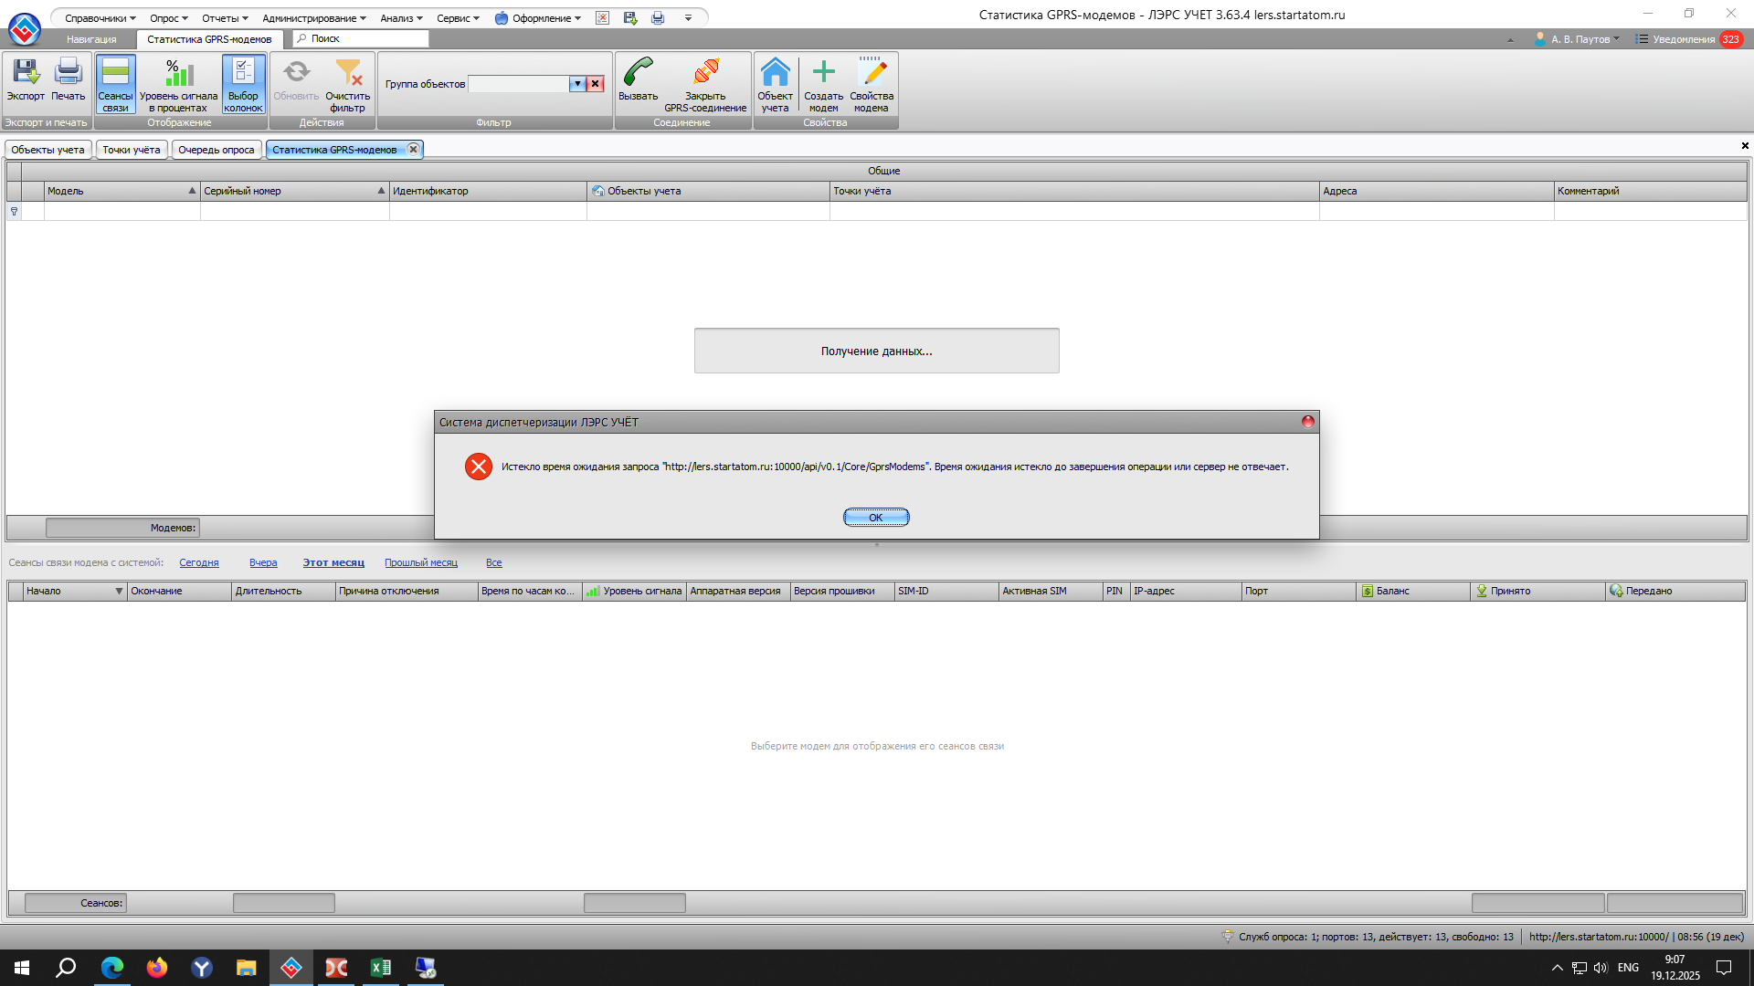This screenshot has height=986, width=1754.
Task: Click Очистить фильтр funnel icon
Action: 347,80
